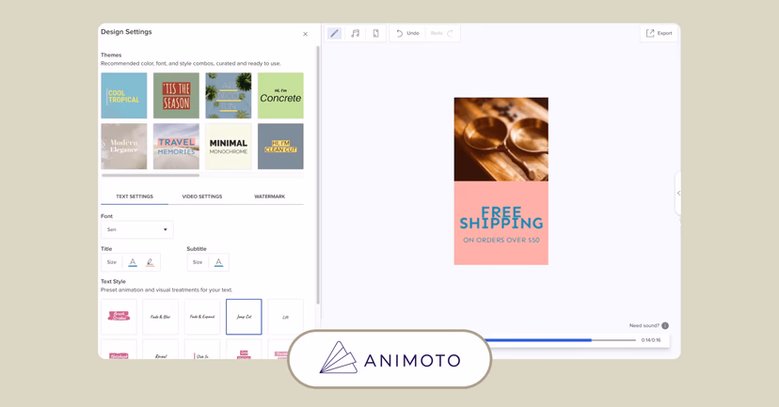This screenshot has width=779, height=407.
Task: Choose the palm trees theme thumbnail
Action: click(x=229, y=96)
